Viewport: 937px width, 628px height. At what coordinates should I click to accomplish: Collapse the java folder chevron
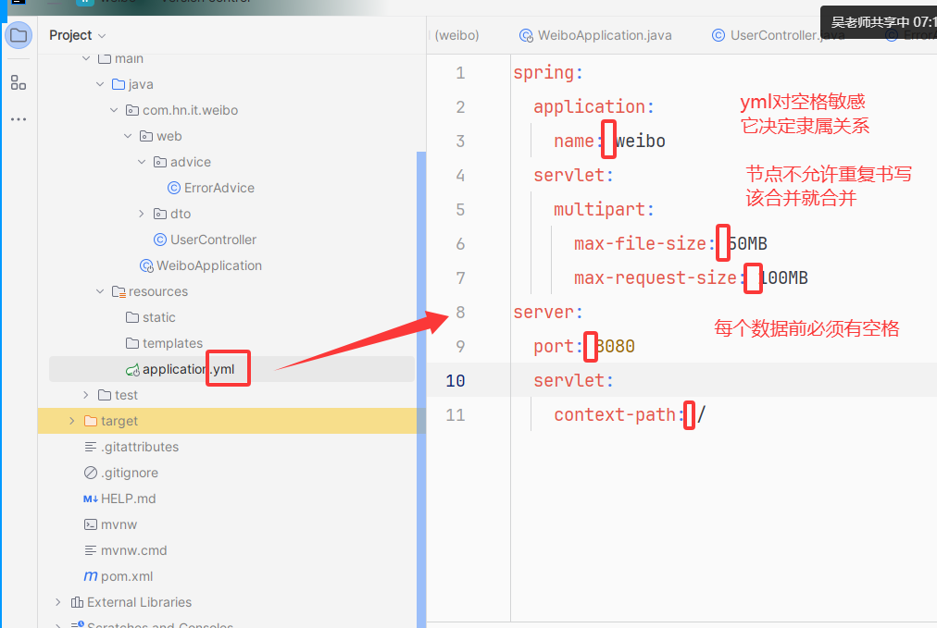100,84
